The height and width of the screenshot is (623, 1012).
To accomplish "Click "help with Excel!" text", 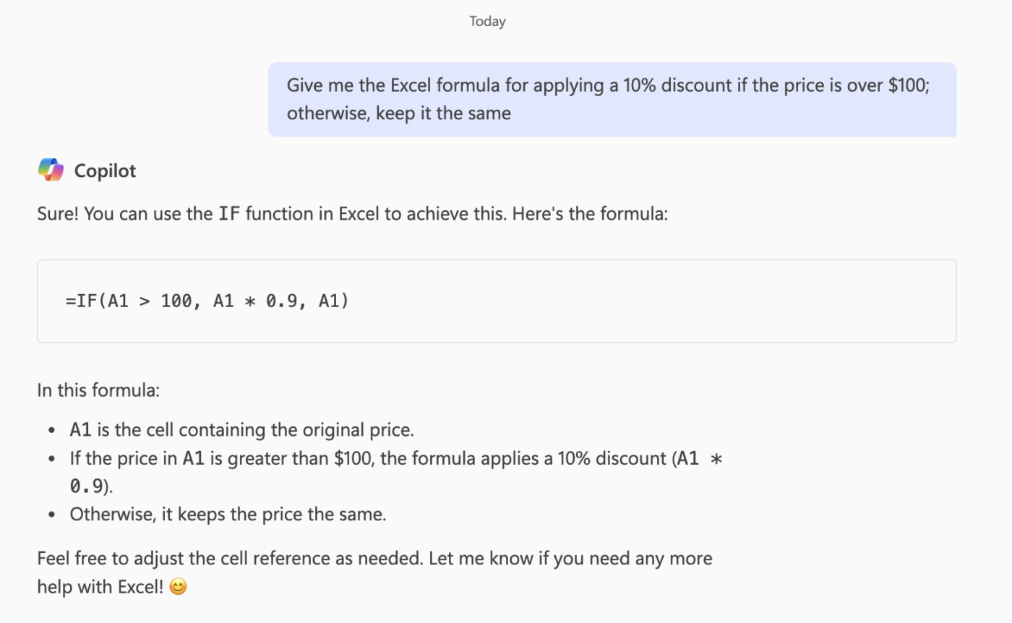I will point(100,587).
